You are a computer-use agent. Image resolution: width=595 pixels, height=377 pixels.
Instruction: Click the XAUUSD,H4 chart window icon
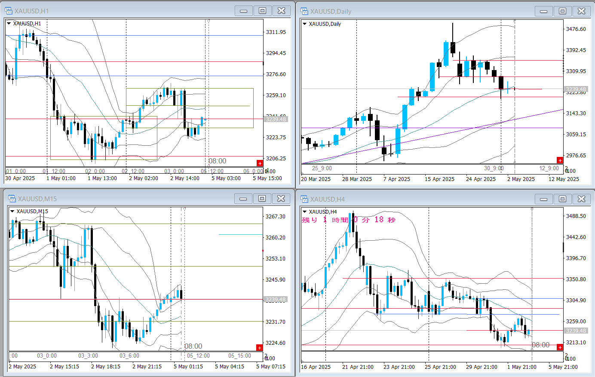tap(304, 199)
